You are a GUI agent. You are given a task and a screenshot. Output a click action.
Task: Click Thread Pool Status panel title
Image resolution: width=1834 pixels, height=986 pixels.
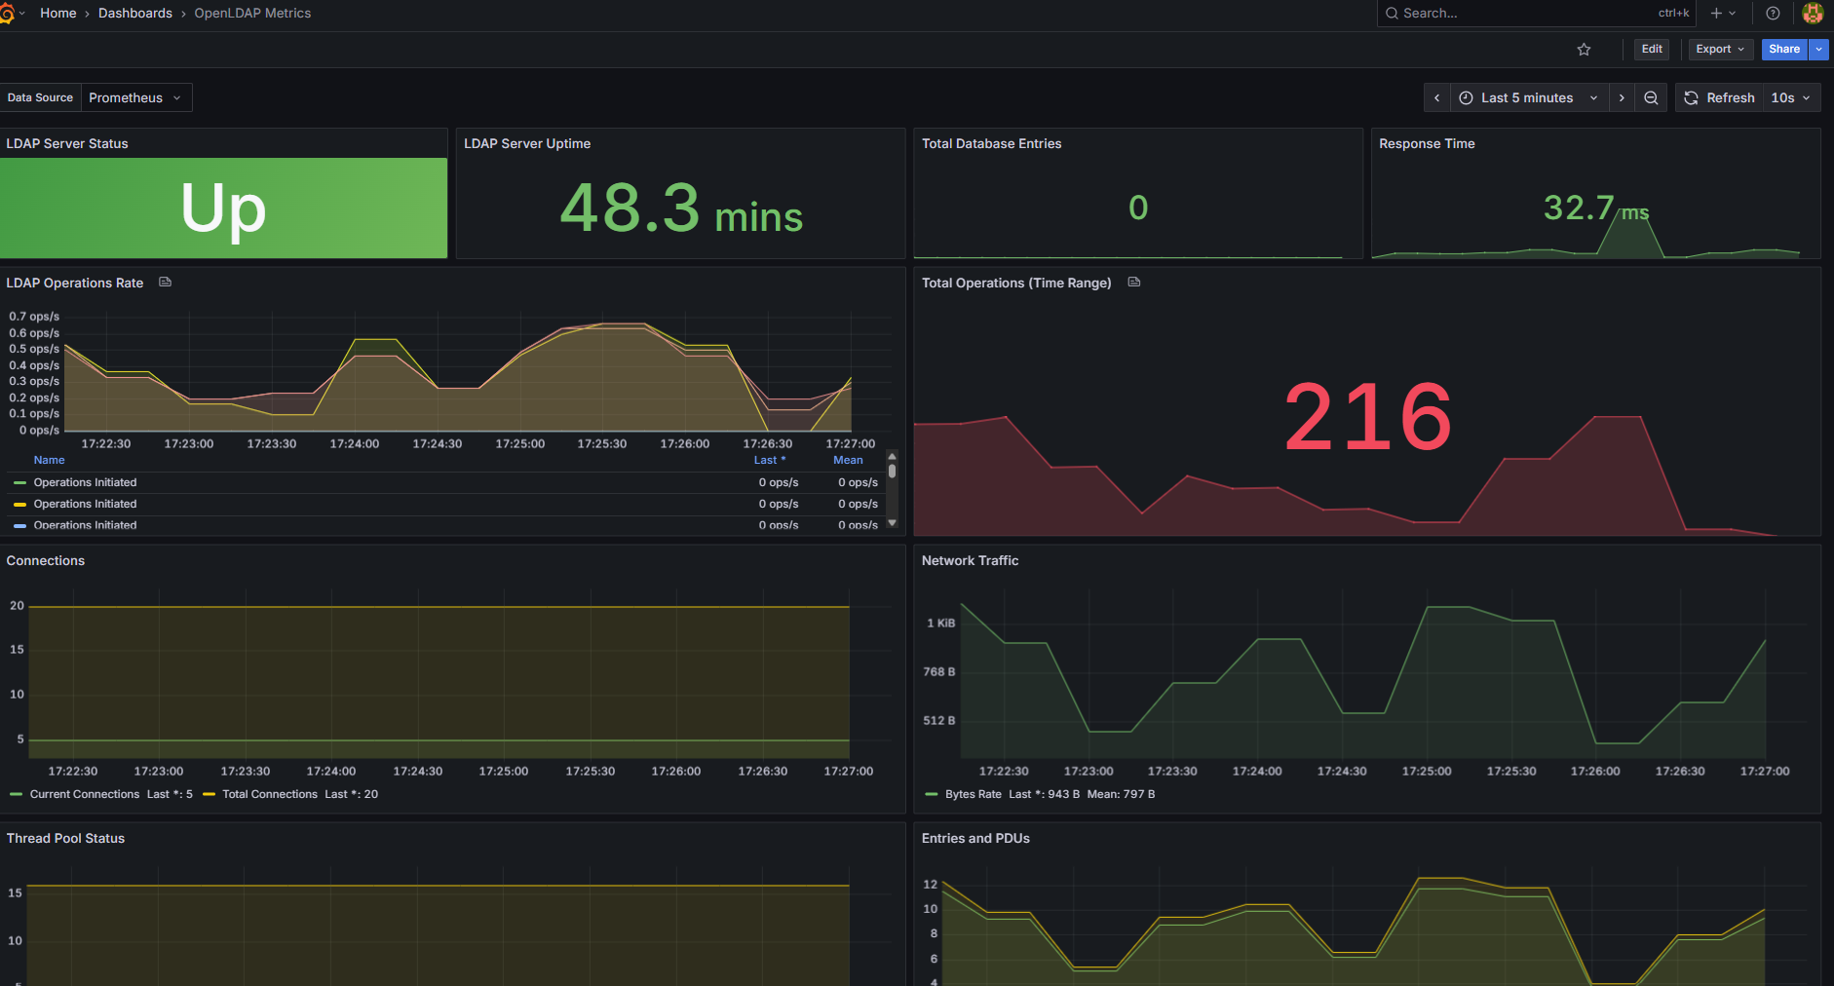click(x=65, y=839)
